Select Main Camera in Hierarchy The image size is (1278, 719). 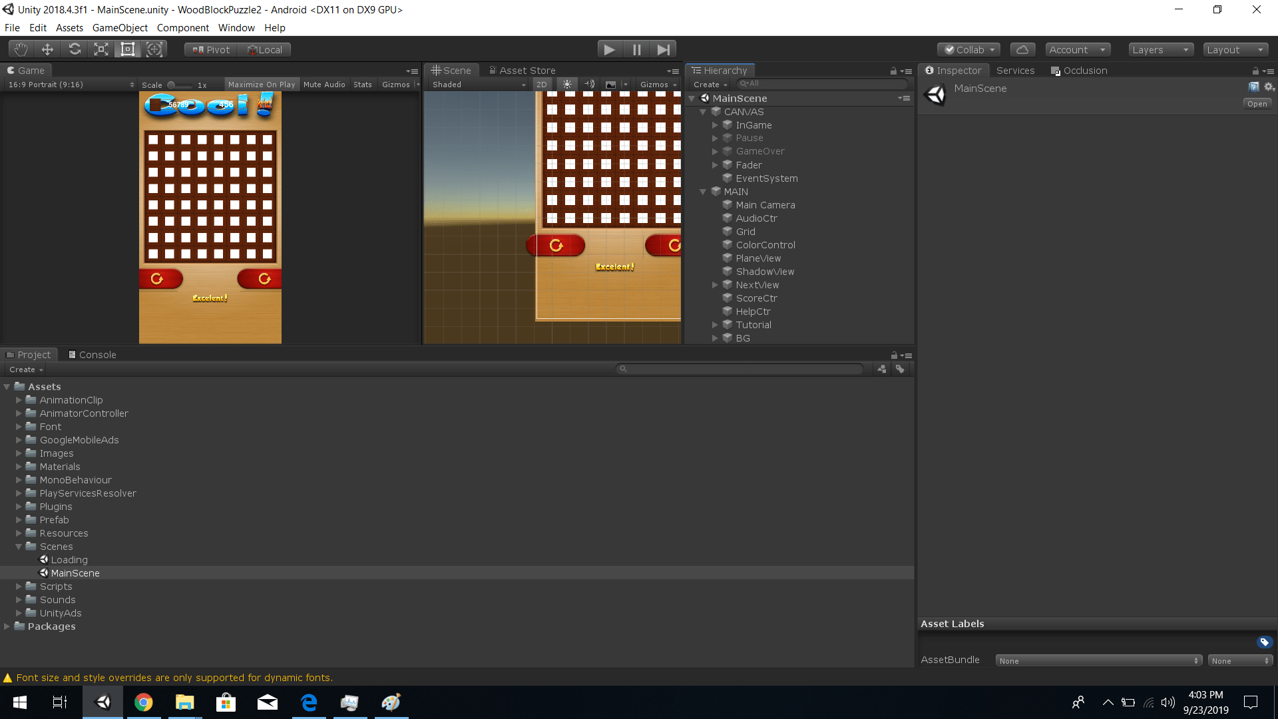(765, 205)
